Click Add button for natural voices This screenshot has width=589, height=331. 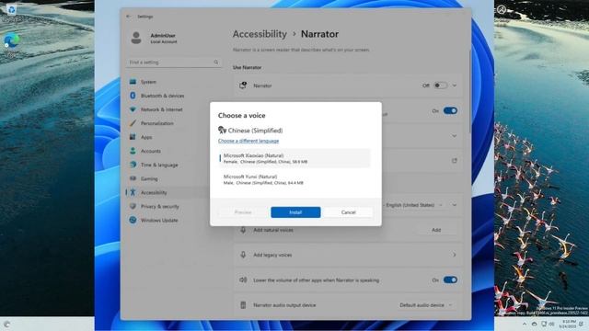click(436, 230)
